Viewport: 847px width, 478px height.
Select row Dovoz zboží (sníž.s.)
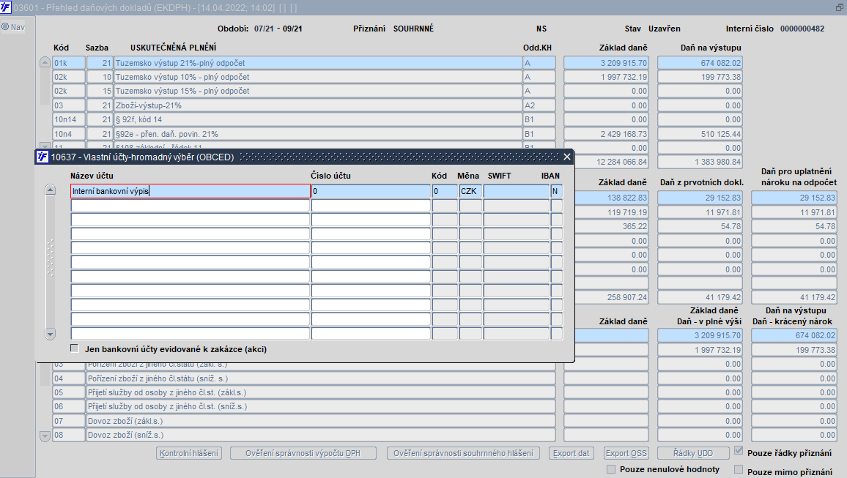321,436
